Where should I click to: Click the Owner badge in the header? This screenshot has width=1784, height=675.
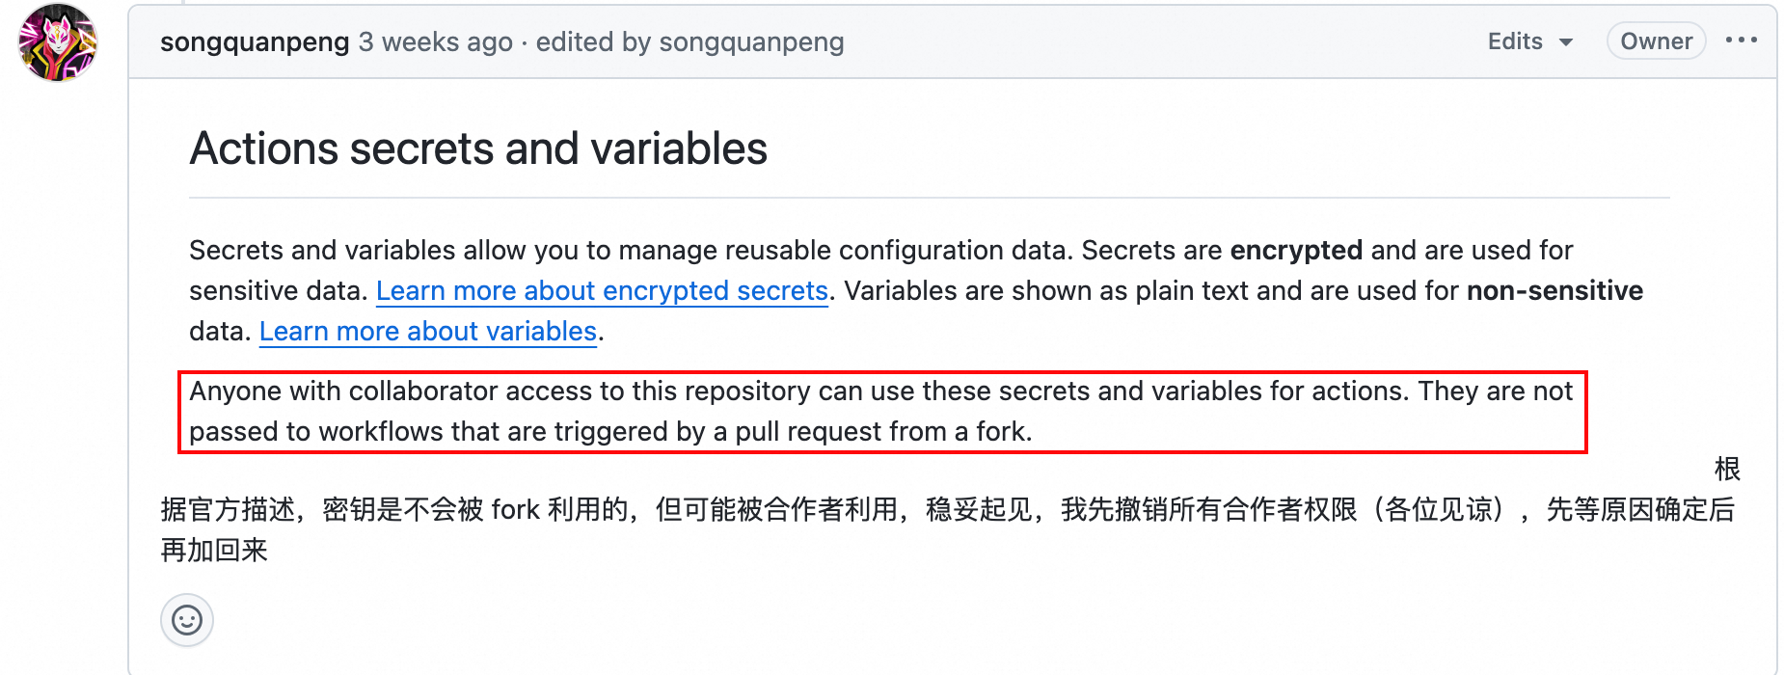pyautogui.click(x=1656, y=41)
